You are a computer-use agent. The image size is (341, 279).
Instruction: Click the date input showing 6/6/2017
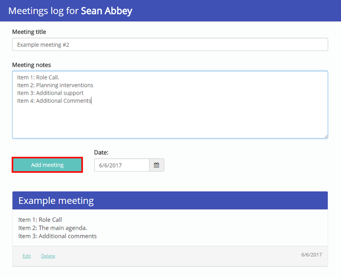(121, 165)
